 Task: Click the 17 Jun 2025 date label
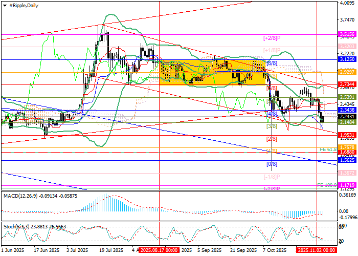click(47, 250)
